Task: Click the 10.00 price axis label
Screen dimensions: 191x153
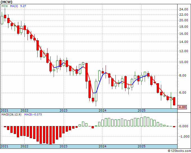Action: coord(184,62)
